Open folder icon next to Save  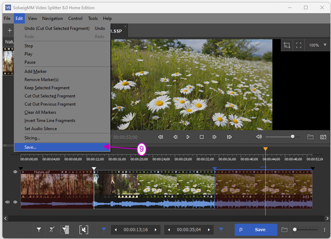[x=284, y=229]
